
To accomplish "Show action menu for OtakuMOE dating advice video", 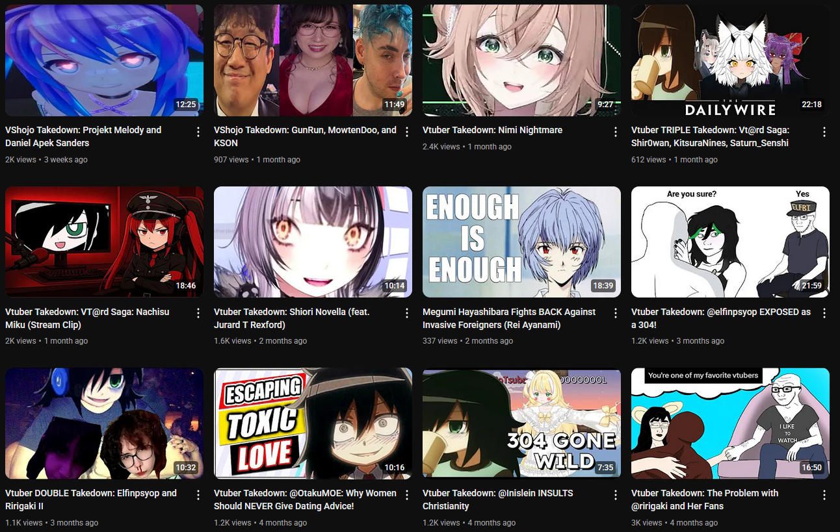I will (x=407, y=495).
